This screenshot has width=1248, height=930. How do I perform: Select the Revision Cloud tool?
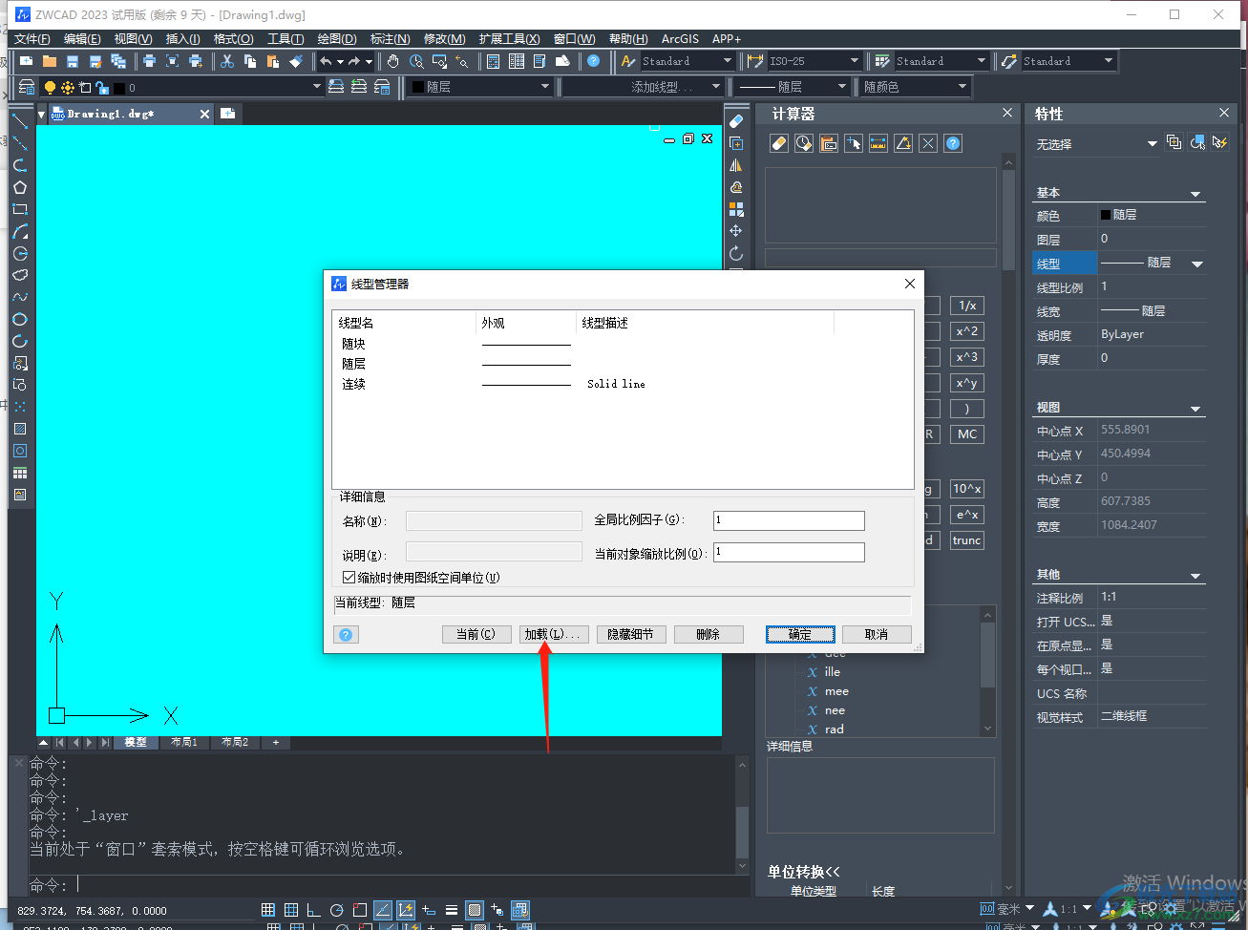click(x=20, y=275)
